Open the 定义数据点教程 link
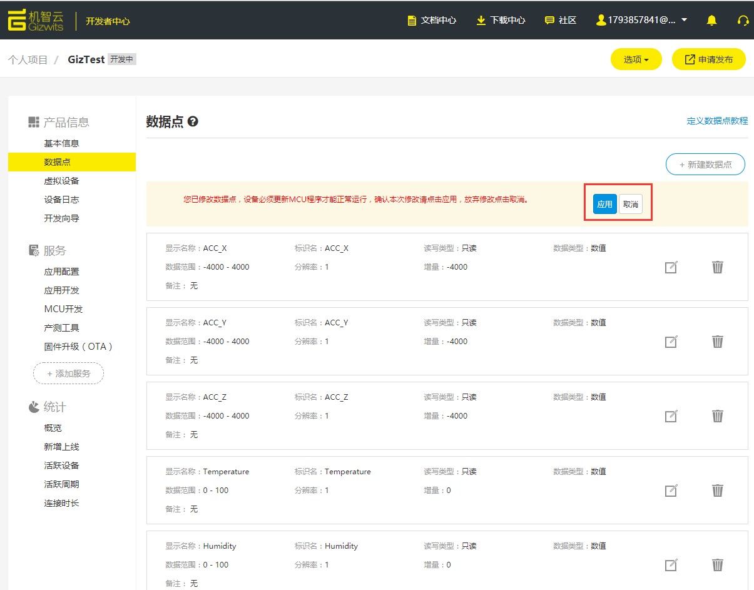Image resolution: width=754 pixels, height=590 pixels. point(717,121)
